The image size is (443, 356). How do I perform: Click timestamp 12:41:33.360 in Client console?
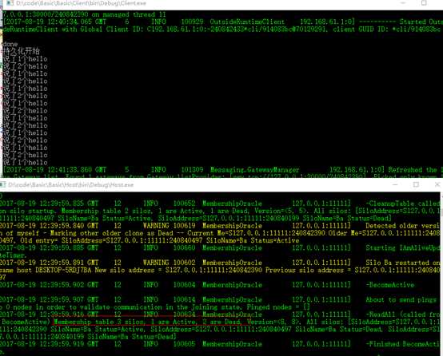[70, 170]
